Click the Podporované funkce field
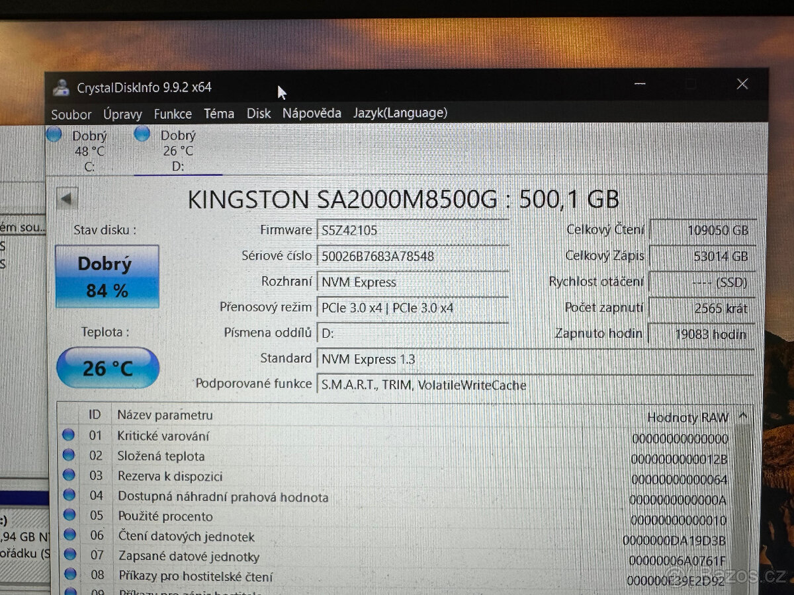 [x=535, y=385]
